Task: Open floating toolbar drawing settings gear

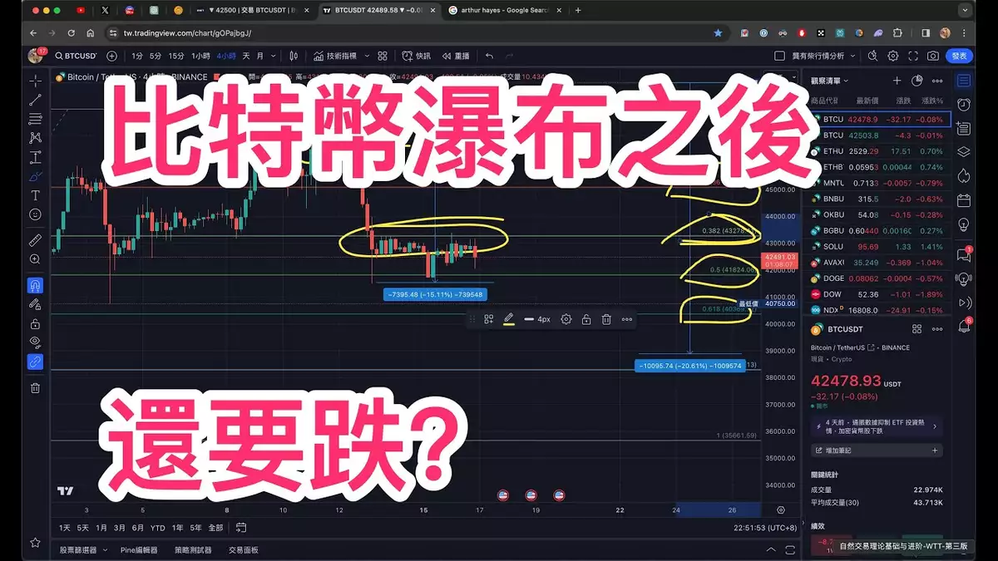Action: click(x=566, y=319)
